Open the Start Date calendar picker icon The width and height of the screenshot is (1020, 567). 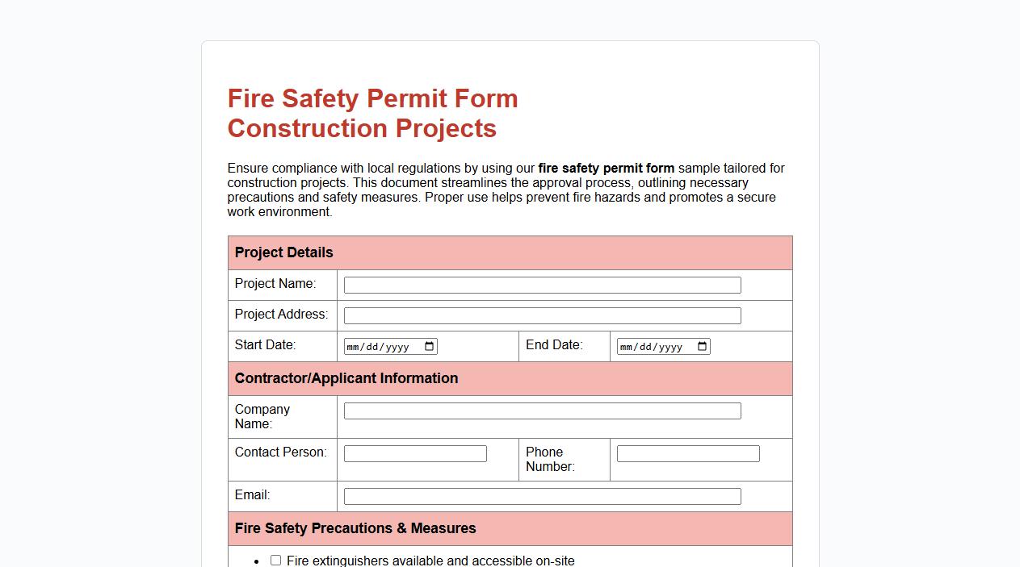tap(430, 346)
